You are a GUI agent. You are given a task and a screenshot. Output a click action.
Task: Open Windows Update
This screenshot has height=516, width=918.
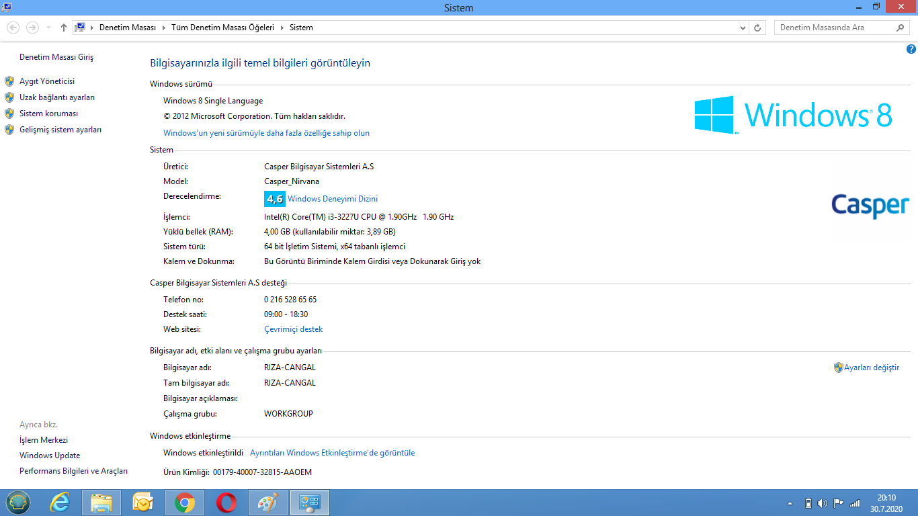(x=50, y=456)
